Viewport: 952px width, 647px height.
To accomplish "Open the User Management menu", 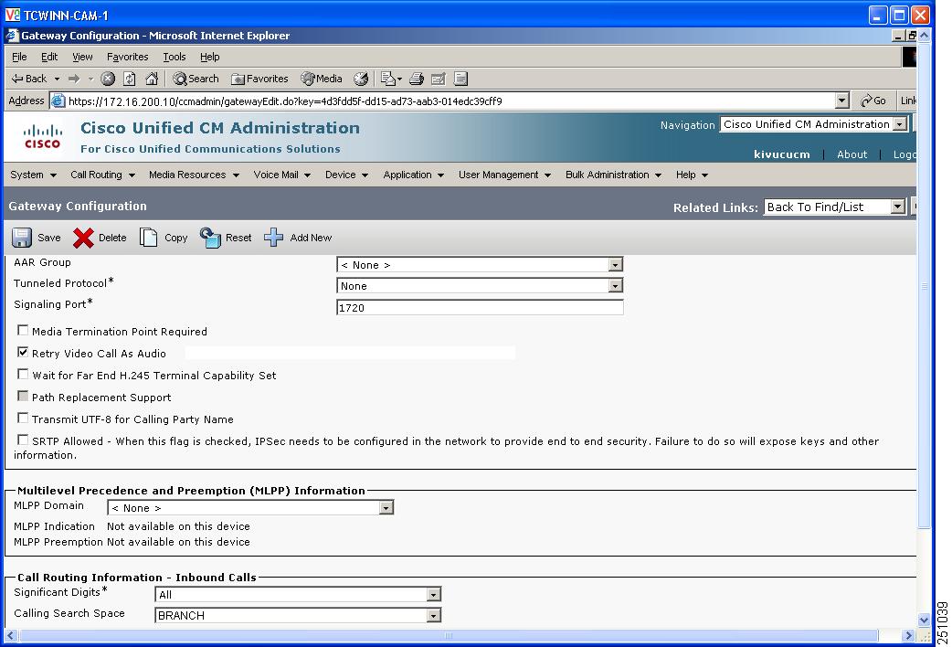I will (x=504, y=175).
